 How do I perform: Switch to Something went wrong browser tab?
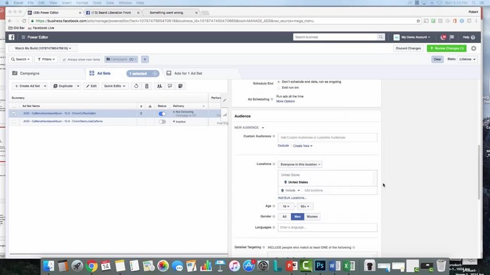pyautogui.click(x=167, y=13)
